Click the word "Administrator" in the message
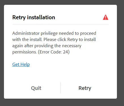The image size is (124, 106). [26, 33]
